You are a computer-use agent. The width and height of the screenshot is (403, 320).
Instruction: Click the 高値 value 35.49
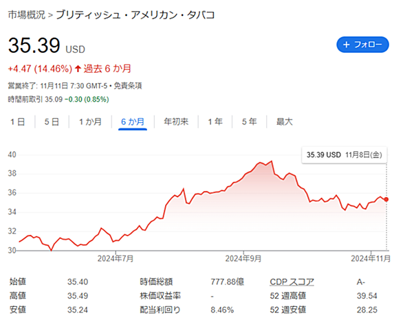(x=78, y=295)
